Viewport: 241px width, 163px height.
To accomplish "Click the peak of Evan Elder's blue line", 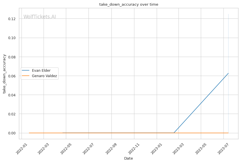I will click(228, 73).
